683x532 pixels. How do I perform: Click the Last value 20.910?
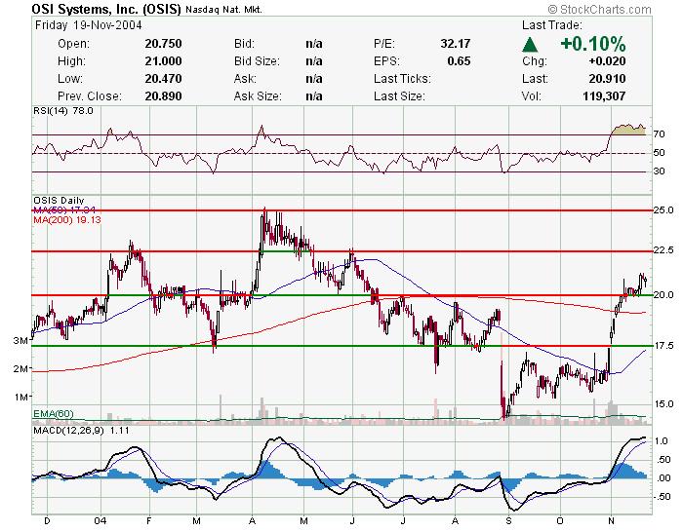pyautogui.click(x=607, y=78)
